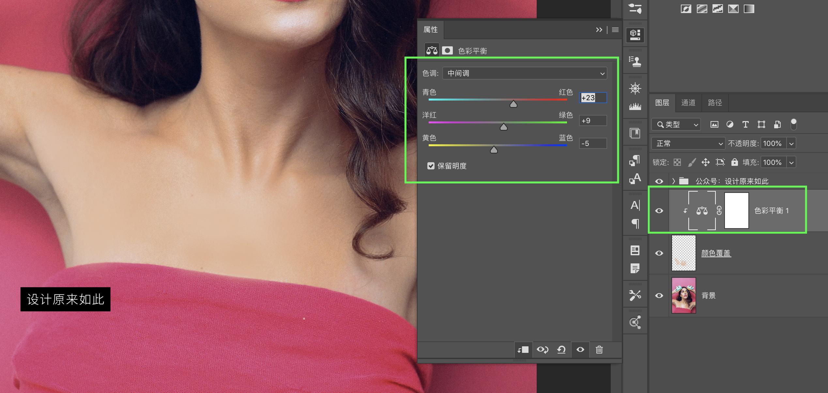Open the 色调 中间调 dropdown
828x393 pixels.
click(525, 73)
